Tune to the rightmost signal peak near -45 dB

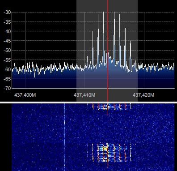pyautogui.click(x=131, y=41)
